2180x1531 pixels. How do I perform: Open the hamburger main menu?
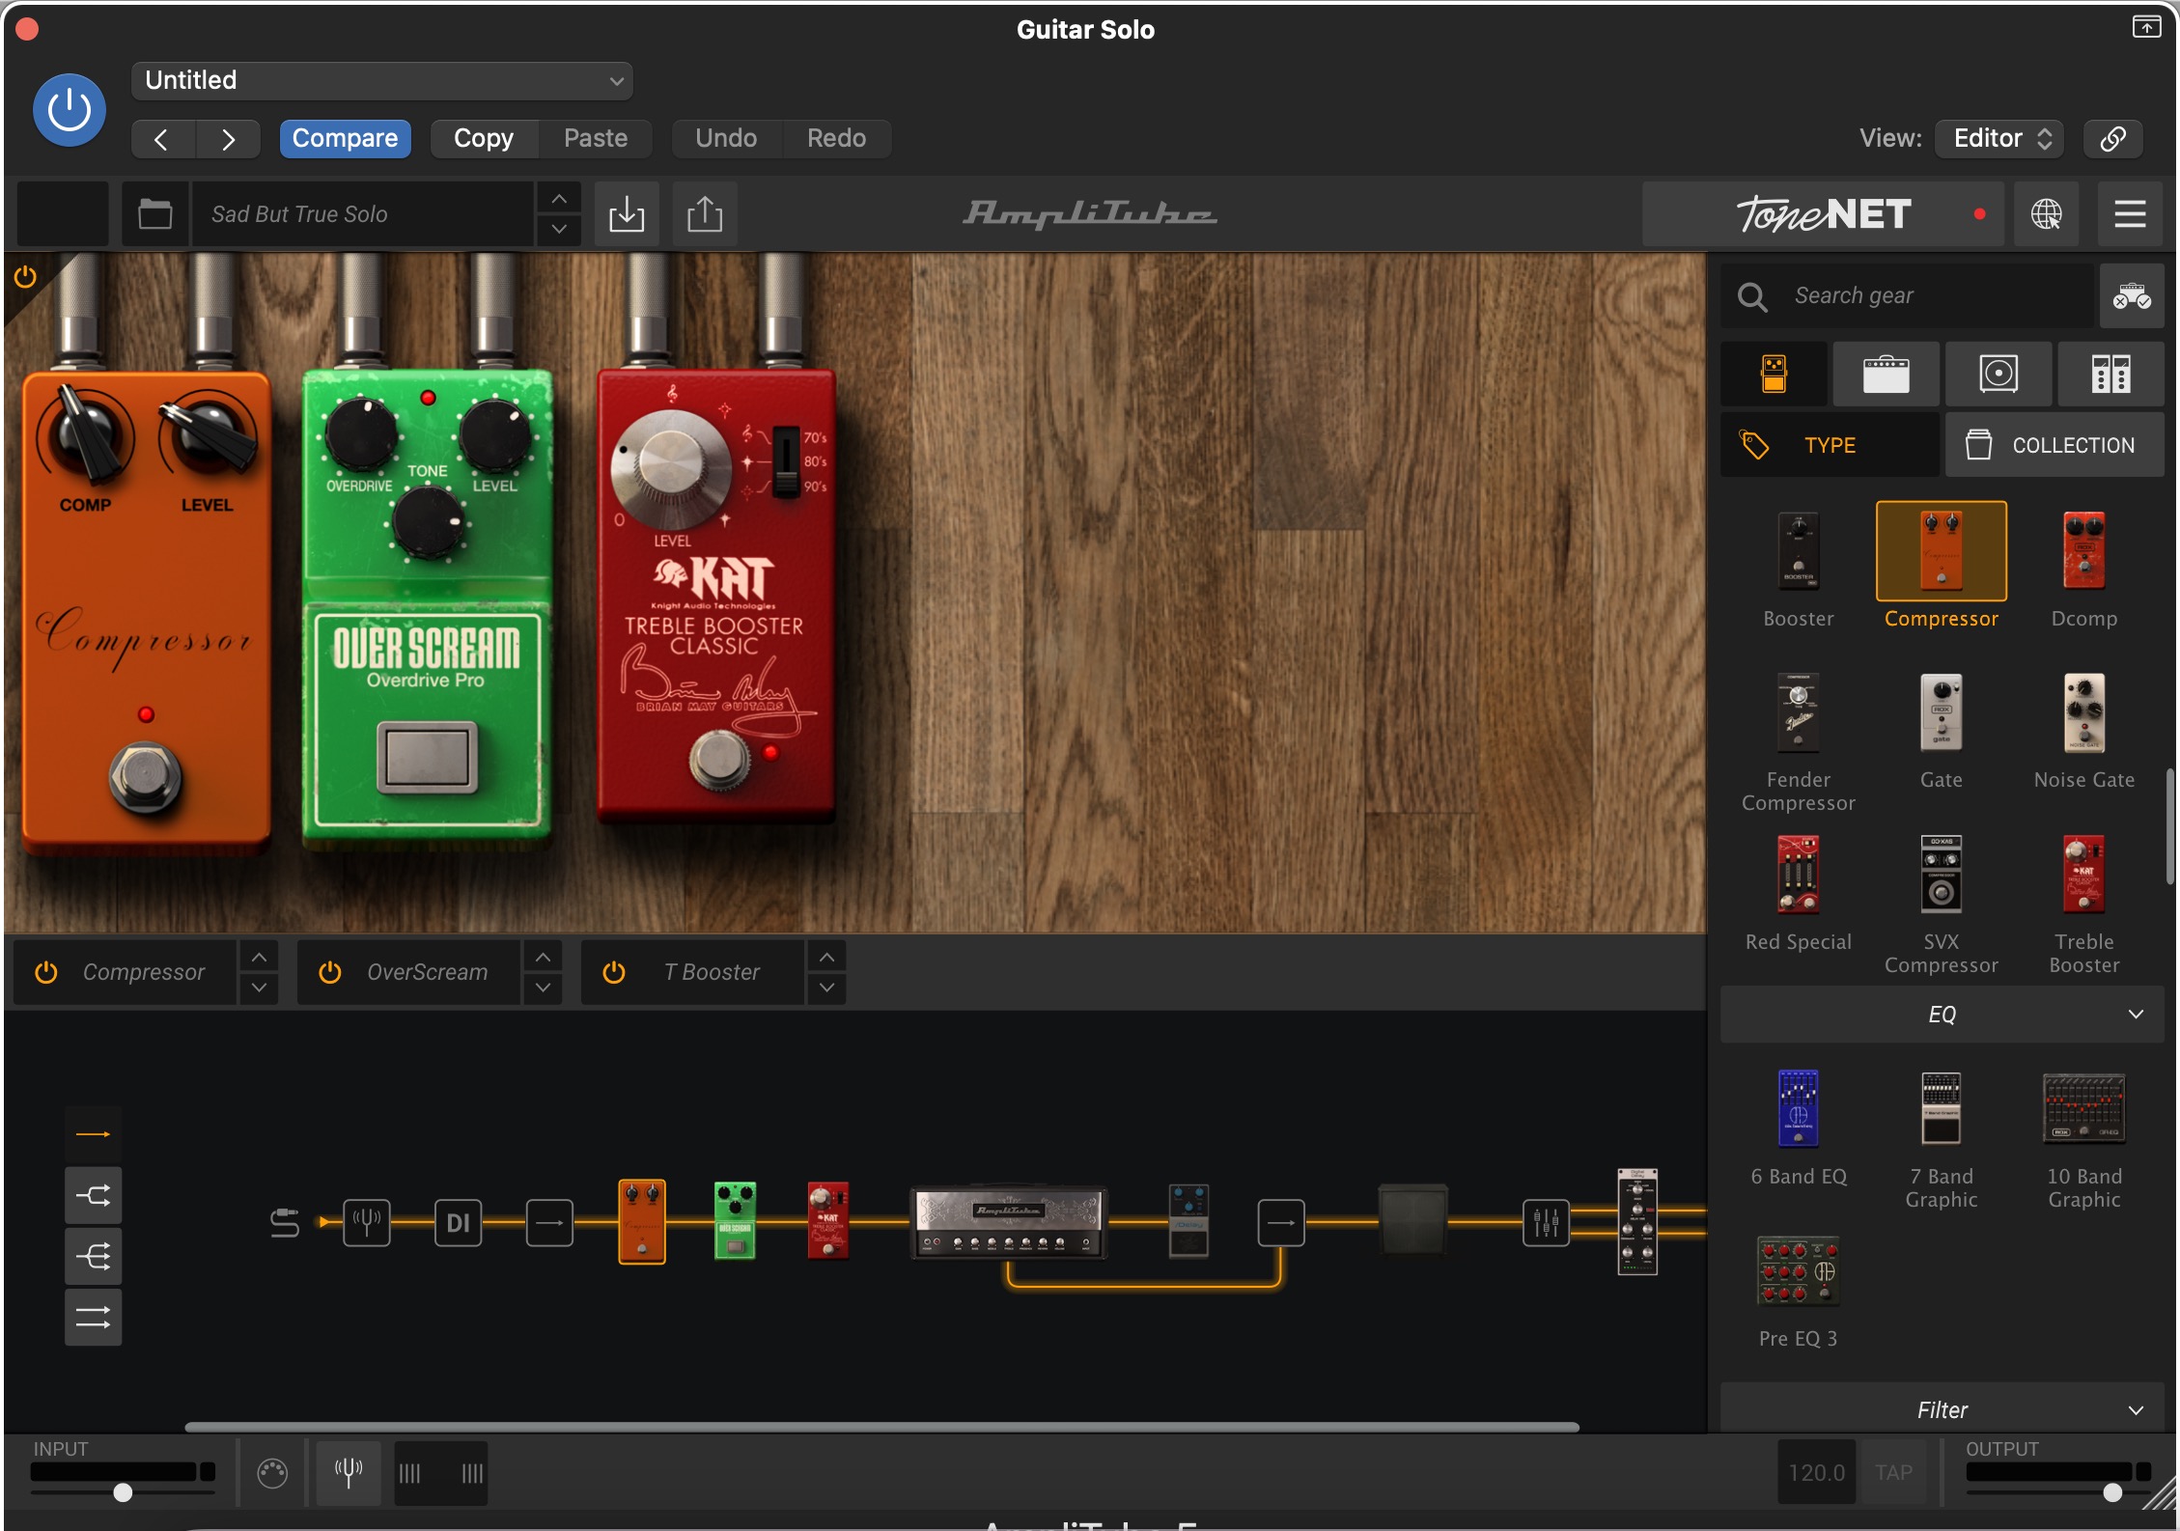(2130, 214)
